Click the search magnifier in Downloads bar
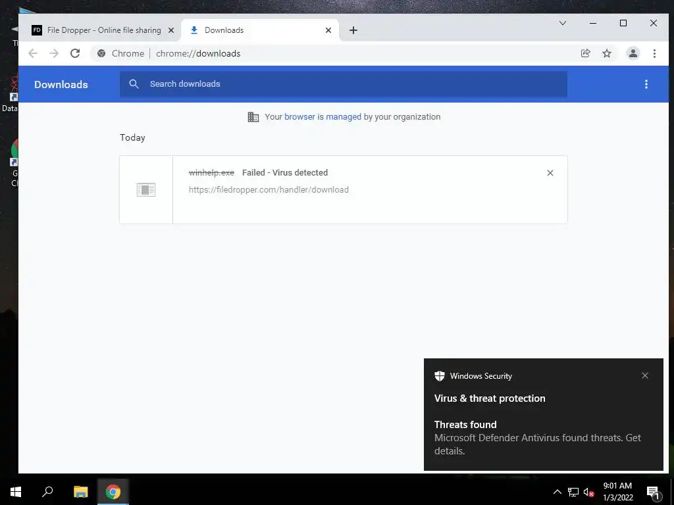This screenshot has height=505, width=674. pyautogui.click(x=134, y=84)
